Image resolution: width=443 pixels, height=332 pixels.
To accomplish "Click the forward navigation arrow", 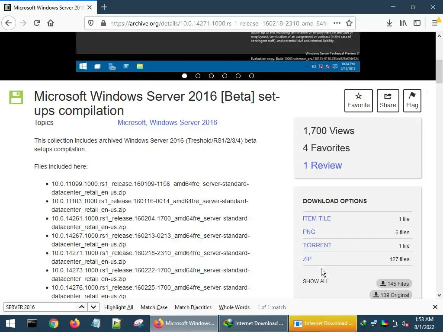I will tap(23, 23).
